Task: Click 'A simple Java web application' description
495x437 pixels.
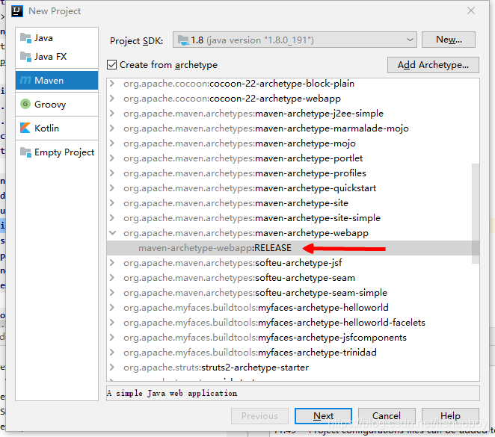Action: [x=172, y=393]
